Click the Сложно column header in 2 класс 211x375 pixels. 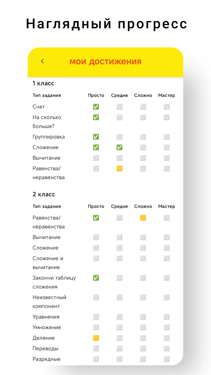point(143,206)
